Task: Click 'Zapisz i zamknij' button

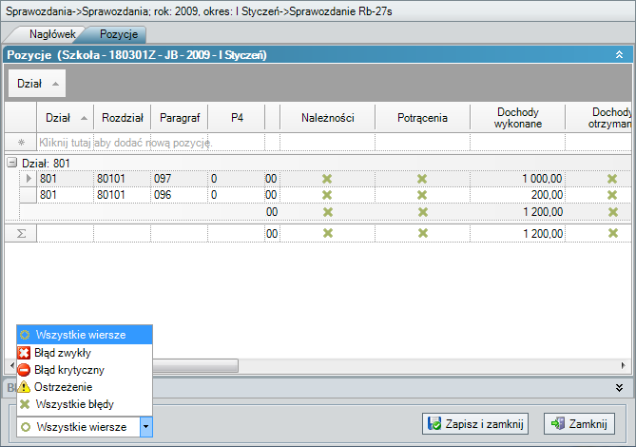Action: pos(475,424)
